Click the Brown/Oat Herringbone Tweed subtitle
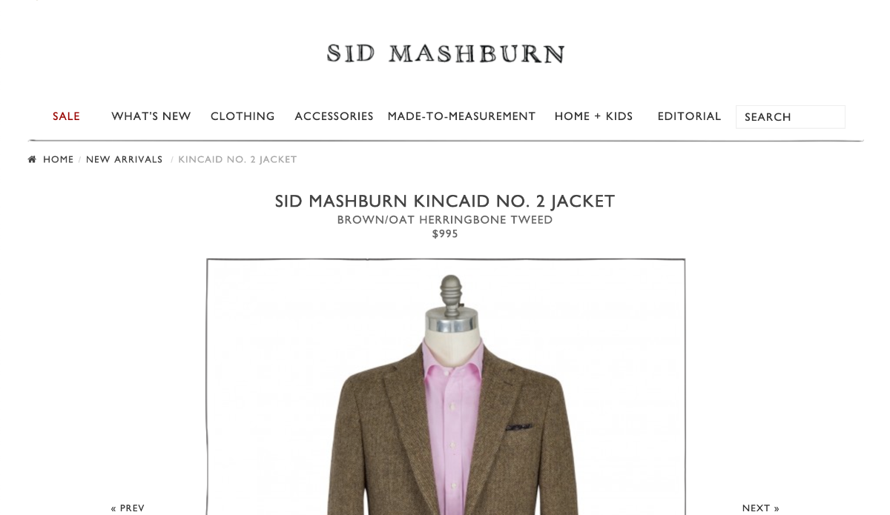Image resolution: width=890 pixels, height=515 pixels. [445, 220]
